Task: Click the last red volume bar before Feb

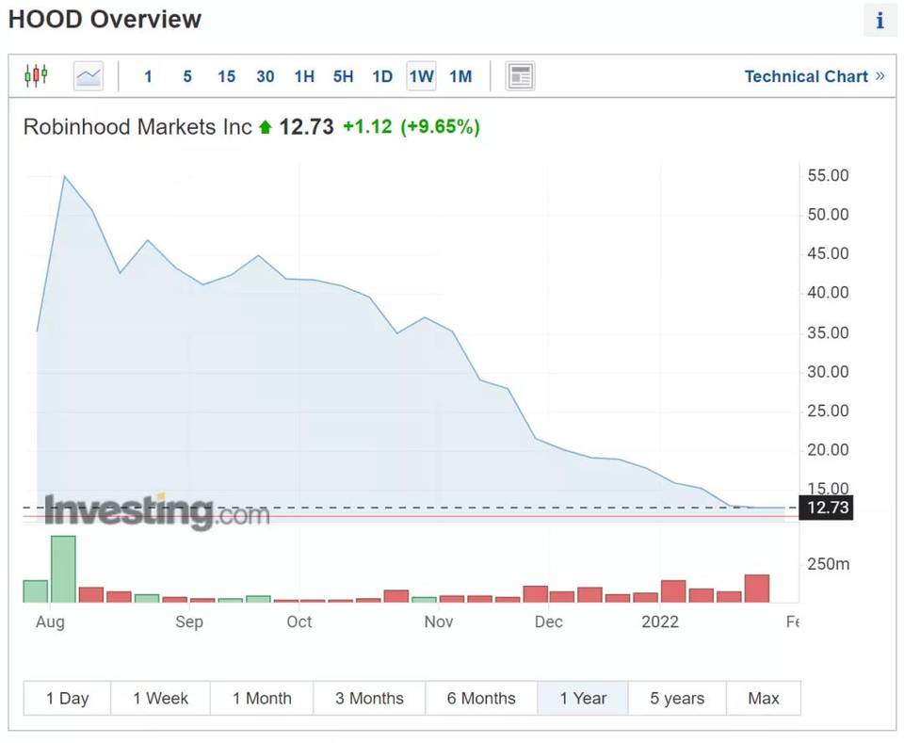Action: (757, 589)
